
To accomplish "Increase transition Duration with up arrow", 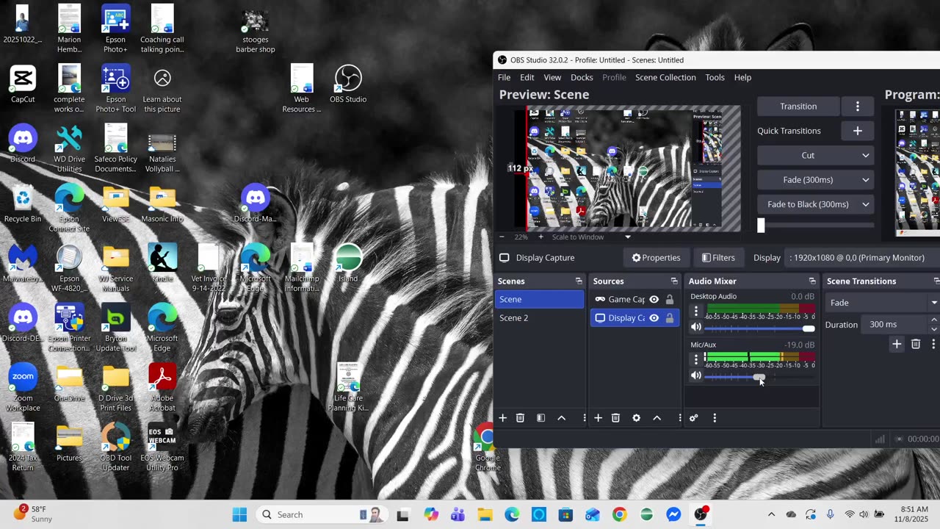I will (x=934, y=320).
